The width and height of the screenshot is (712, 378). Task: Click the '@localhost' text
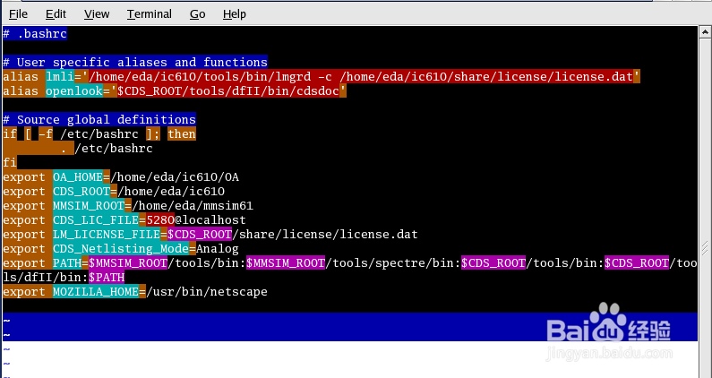coord(210,220)
